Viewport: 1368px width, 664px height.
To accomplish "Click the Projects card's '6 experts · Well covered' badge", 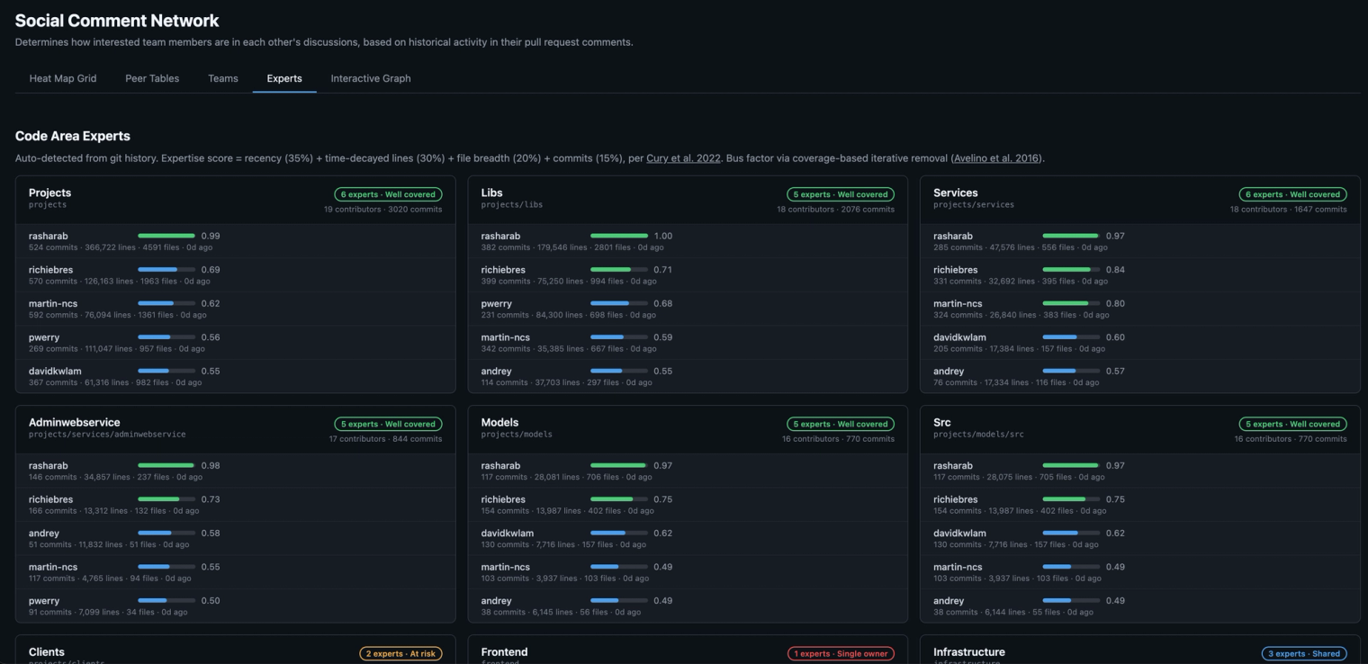I will pos(388,194).
